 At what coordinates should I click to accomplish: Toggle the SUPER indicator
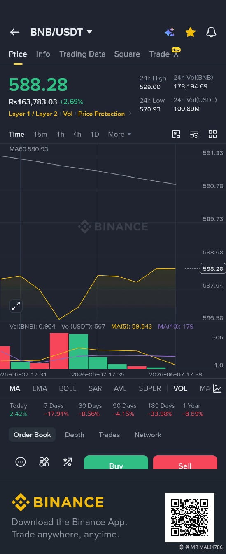pyautogui.click(x=150, y=388)
